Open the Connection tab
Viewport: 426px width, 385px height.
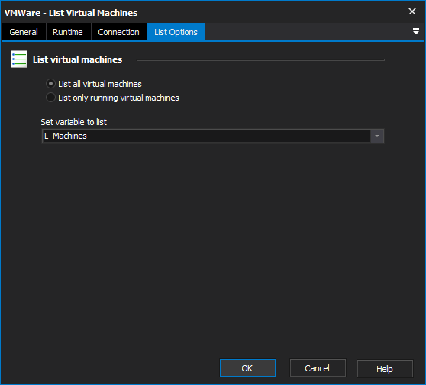tap(119, 32)
